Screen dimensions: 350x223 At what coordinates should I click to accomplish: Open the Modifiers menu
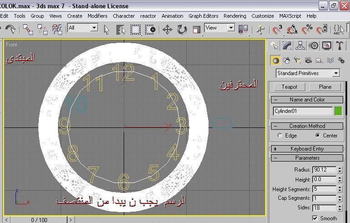98,16
